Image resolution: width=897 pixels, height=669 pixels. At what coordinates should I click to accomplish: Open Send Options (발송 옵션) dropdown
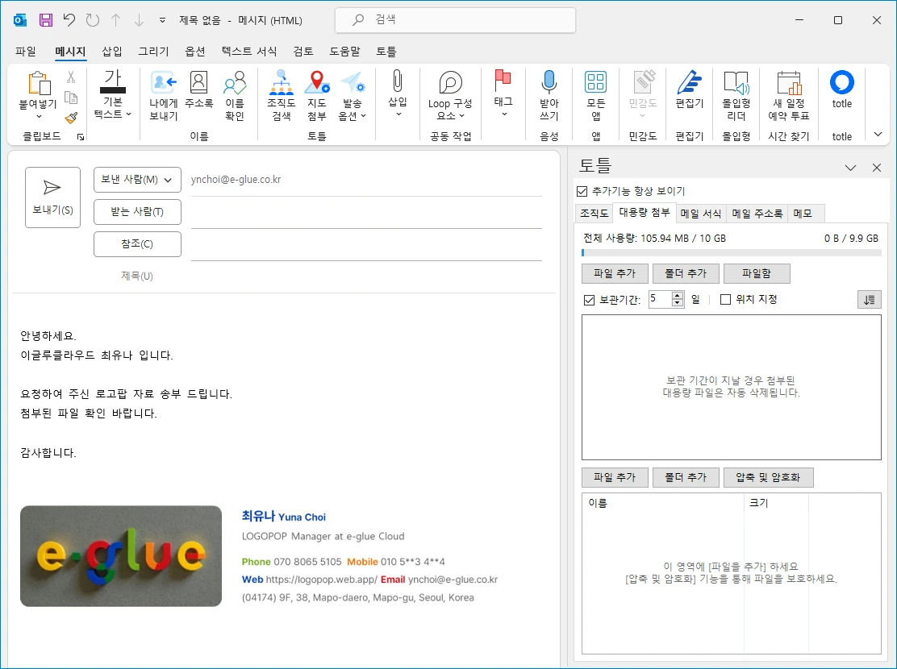coord(352,96)
